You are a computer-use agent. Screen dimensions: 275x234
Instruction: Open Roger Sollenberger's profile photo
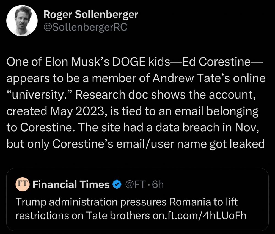click(22, 21)
